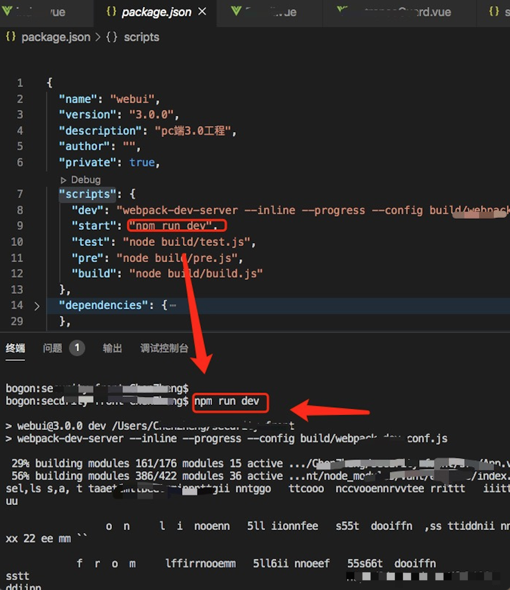This screenshot has width=510, height=590.
Task: Switch to the 输出 (Output) panel tab
Action: click(112, 348)
